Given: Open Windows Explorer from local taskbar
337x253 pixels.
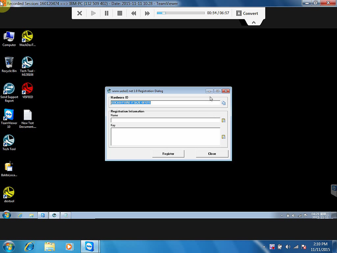Looking at the screenshot, I should tap(49, 246).
